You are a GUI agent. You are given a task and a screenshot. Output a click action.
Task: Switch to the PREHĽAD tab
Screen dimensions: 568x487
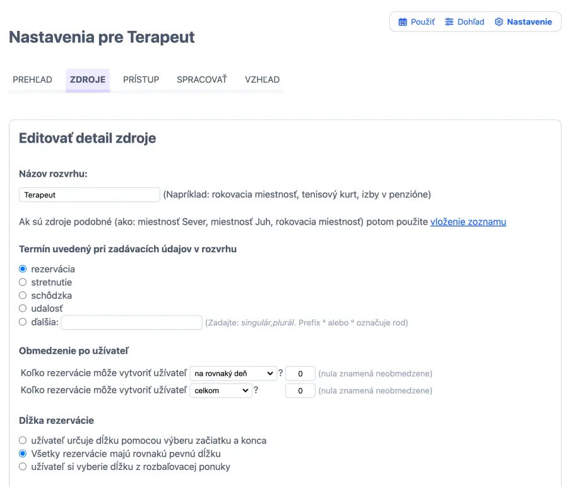click(32, 79)
